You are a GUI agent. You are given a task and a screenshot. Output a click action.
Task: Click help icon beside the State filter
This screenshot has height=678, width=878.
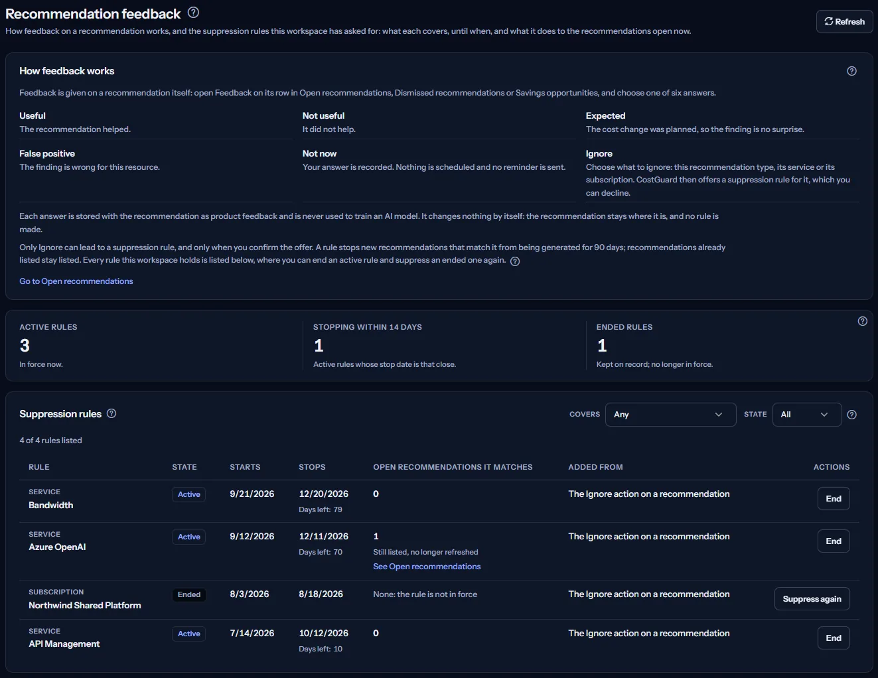click(x=851, y=415)
